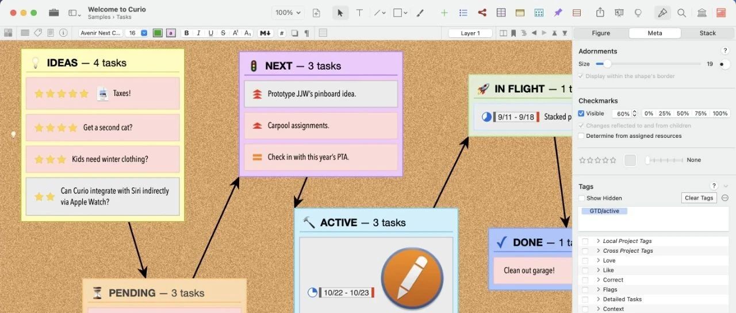Viewport: 736px width, 313px height.
Task: Insert a pinboard with the purple pin
Action: tap(558, 13)
